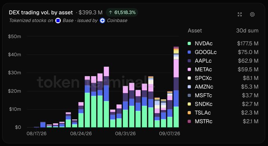The width and height of the screenshot is (268, 146).
Task: Click the MSTRc magenta legend swatch
Action: click(189, 122)
